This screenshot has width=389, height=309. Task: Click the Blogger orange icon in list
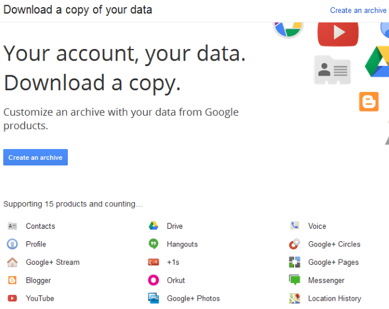(x=12, y=280)
